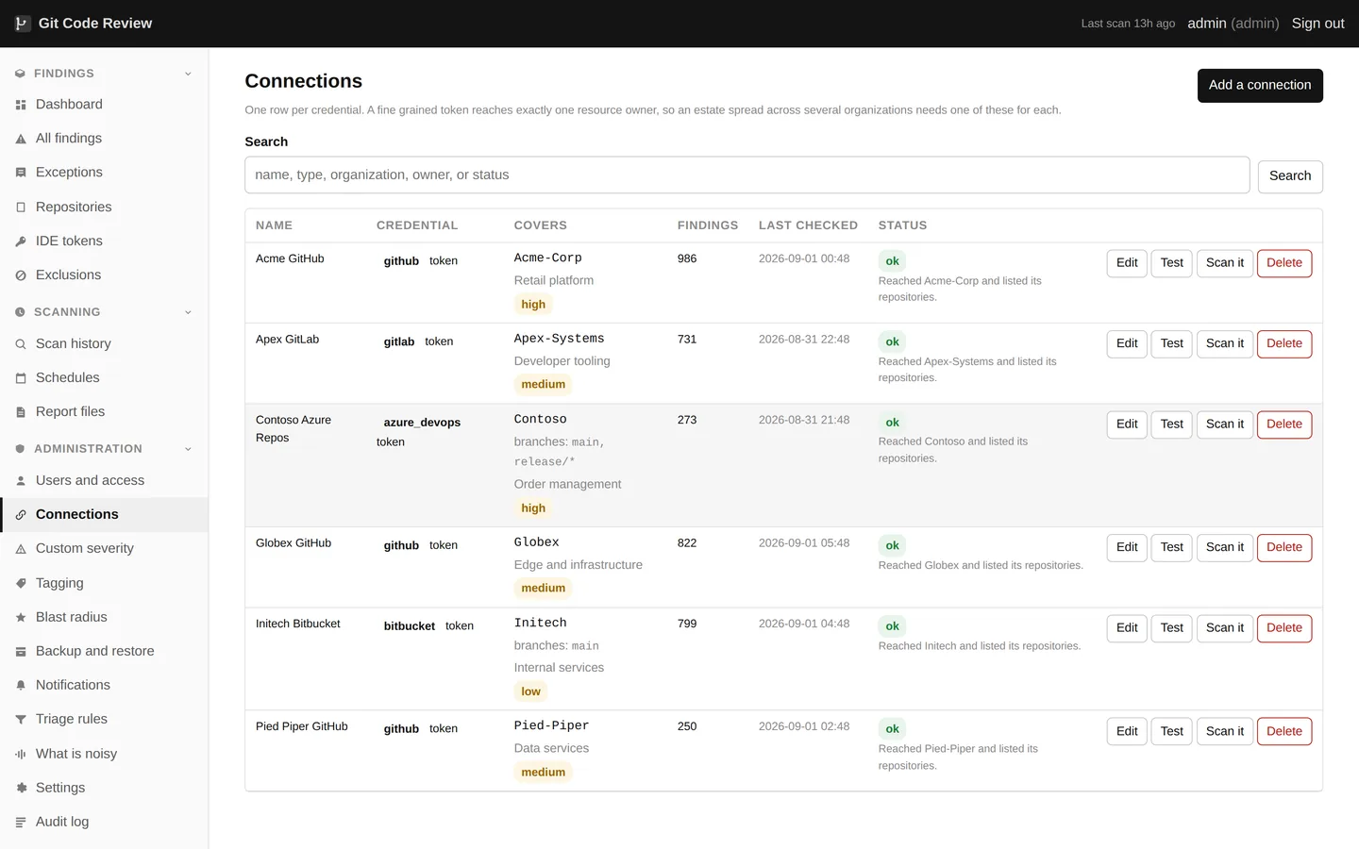Viewport: 1359px width, 849px height.
Task: Test the Initech Bitbucket connection
Action: (x=1172, y=628)
